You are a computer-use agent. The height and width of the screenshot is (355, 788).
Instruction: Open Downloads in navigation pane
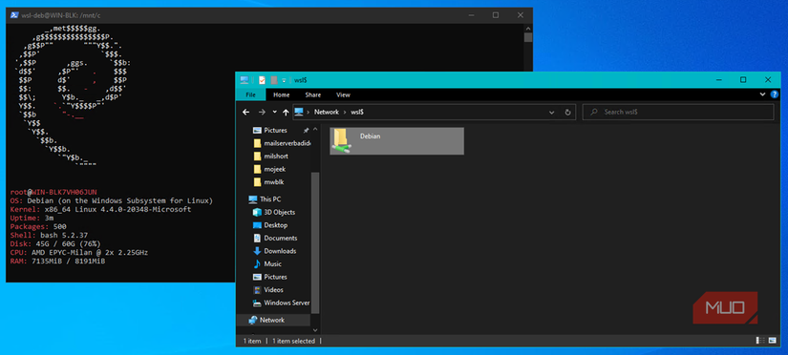pos(281,251)
